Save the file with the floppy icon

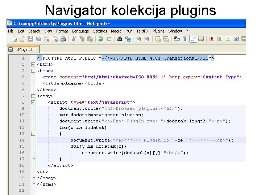30,39
